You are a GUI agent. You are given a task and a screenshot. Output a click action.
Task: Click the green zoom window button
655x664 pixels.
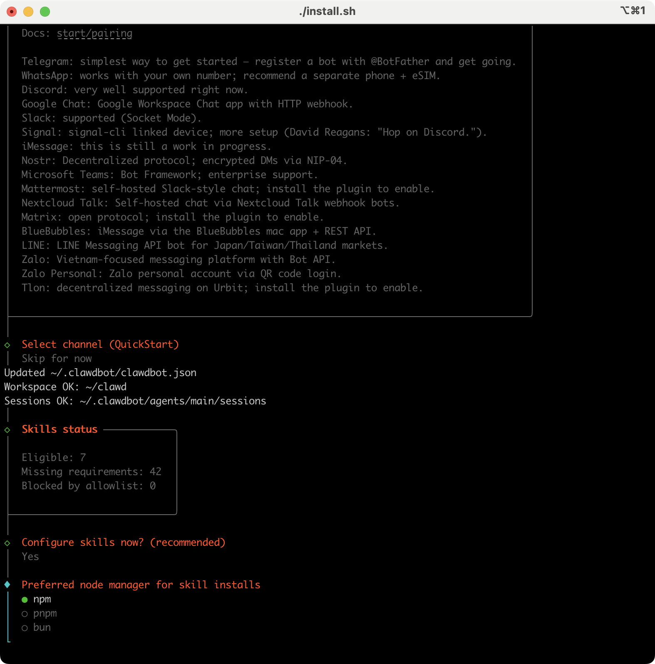(x=45, y=12)
